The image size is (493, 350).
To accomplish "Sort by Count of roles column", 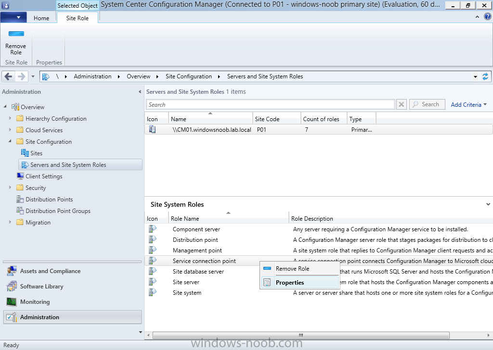I will point(324,119).
